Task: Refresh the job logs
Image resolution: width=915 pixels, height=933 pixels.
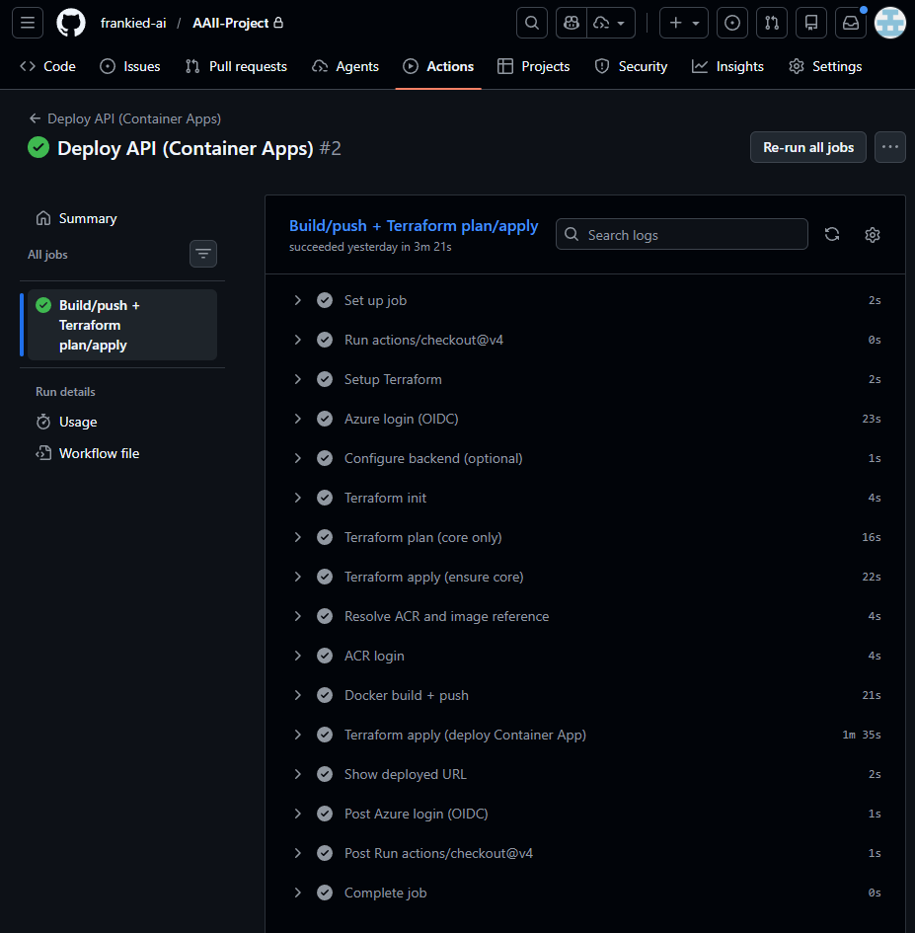Action: pyautogui.click(x=831, y=234)
